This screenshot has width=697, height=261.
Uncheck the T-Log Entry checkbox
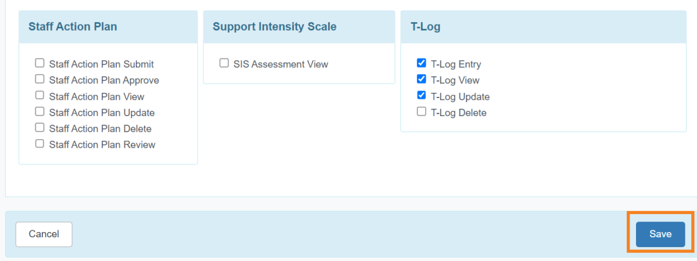(x=422, y=63)
